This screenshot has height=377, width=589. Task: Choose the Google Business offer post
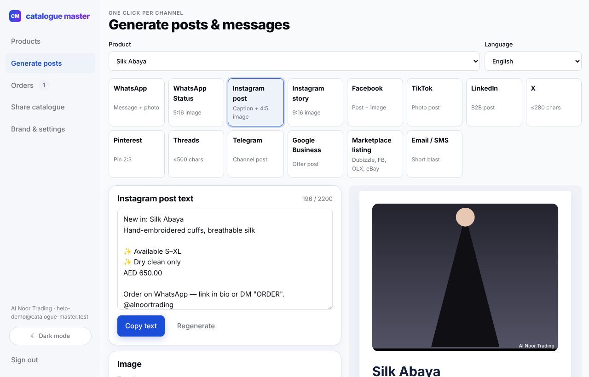tap(315, 154)
